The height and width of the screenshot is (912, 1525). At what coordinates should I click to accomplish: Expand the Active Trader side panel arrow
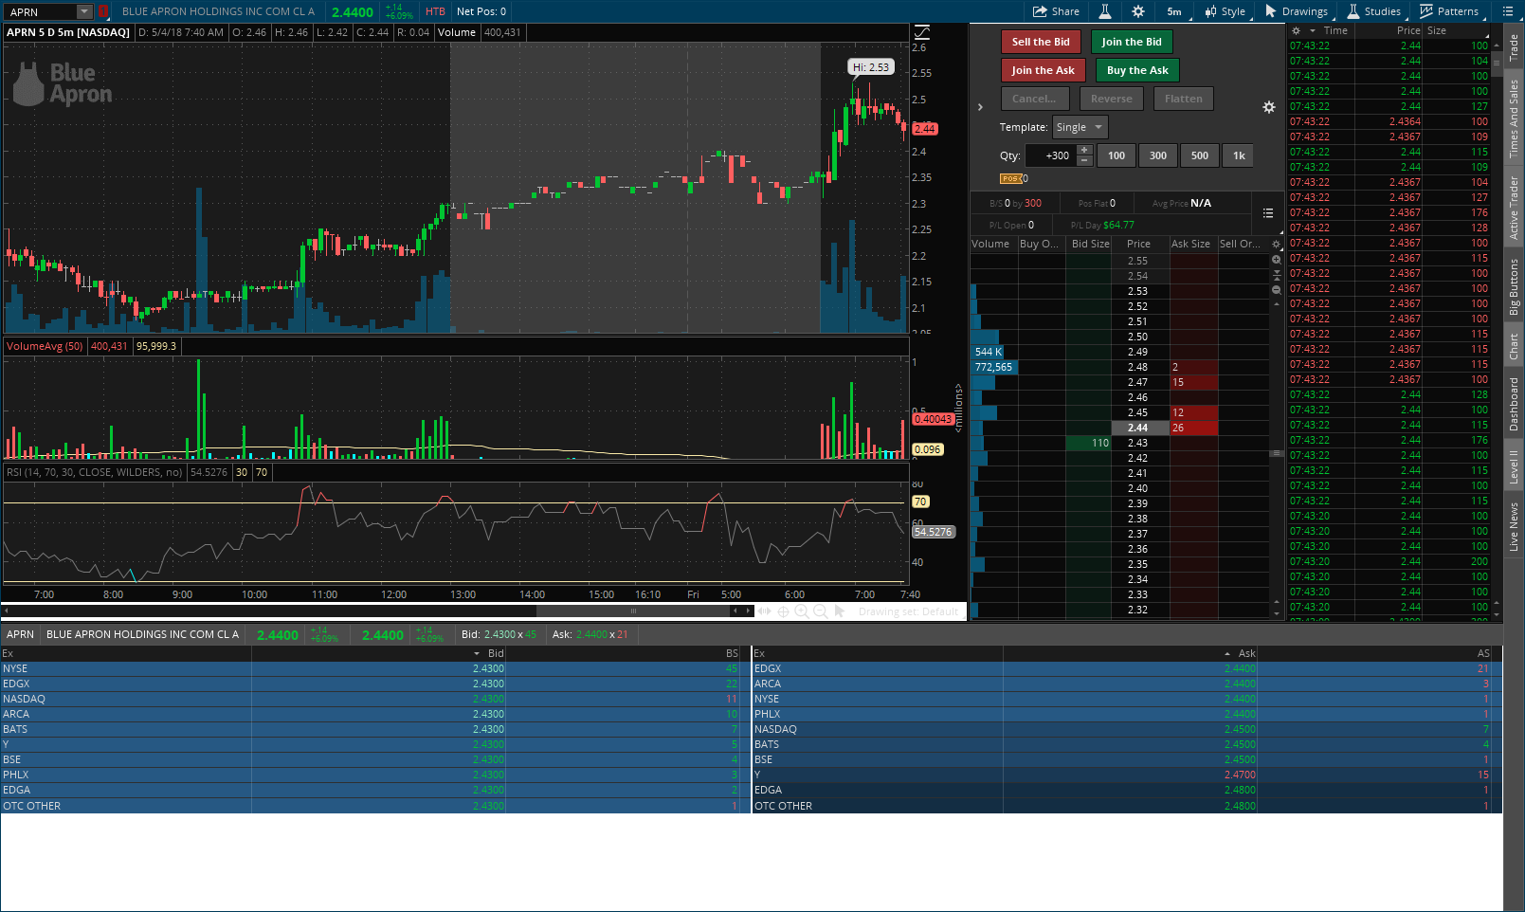(x=980, y=107)
